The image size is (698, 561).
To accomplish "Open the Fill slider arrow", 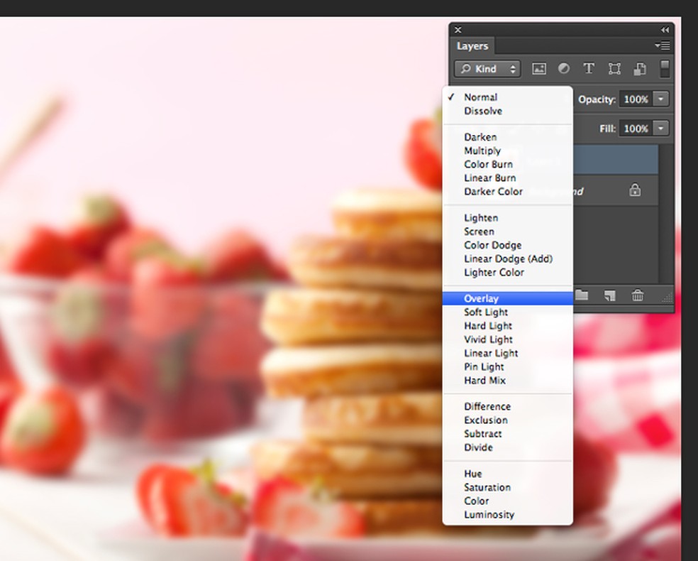I will 660,129.
